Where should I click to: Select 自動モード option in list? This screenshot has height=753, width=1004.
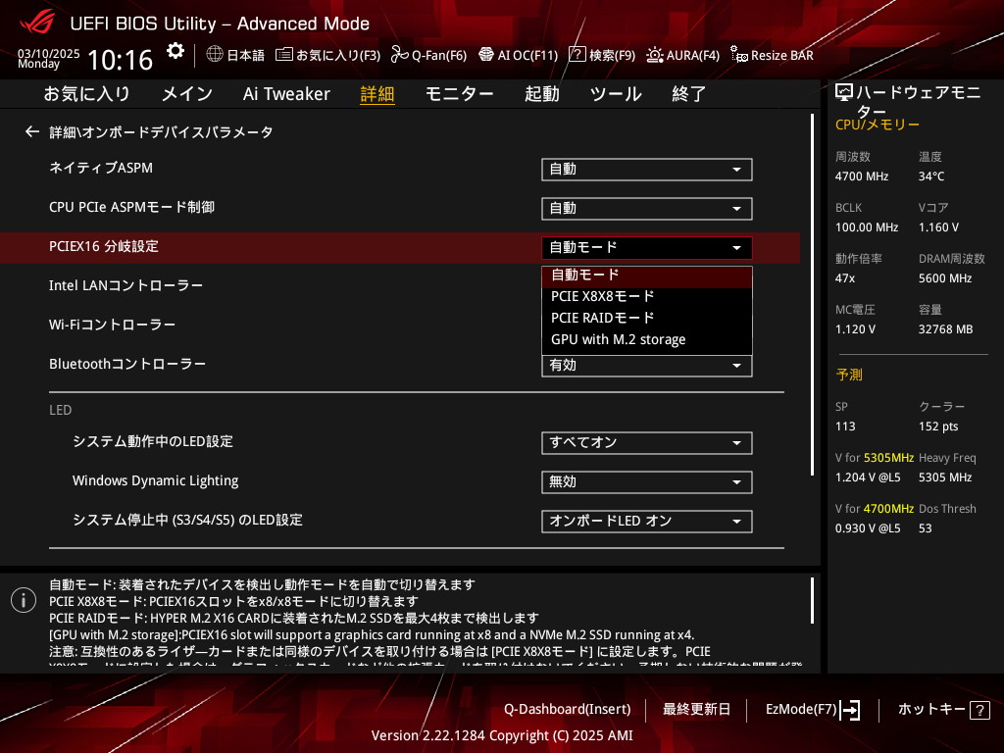[x=647, y=276]
